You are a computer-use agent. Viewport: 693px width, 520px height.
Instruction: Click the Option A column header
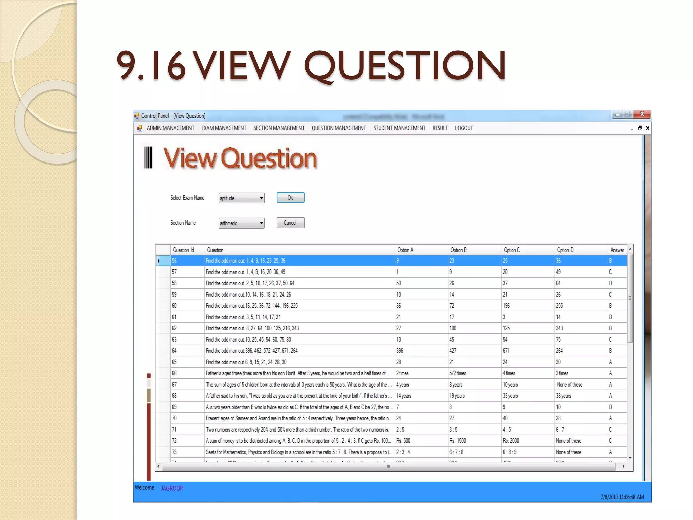pos(421,250)
